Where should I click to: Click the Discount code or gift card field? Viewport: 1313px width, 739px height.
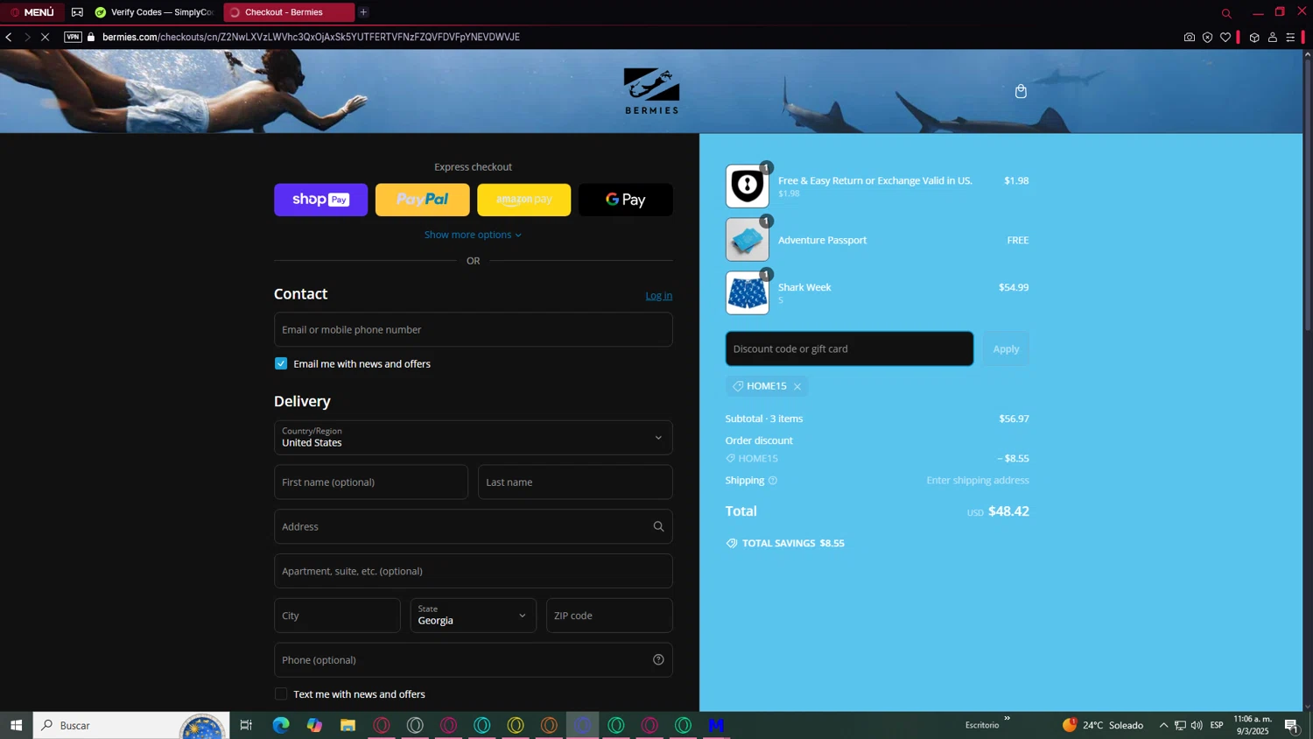tap(849, 348)
